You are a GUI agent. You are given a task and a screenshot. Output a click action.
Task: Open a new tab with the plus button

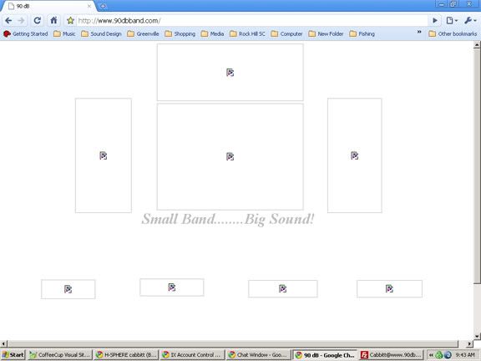pos(103,6)
